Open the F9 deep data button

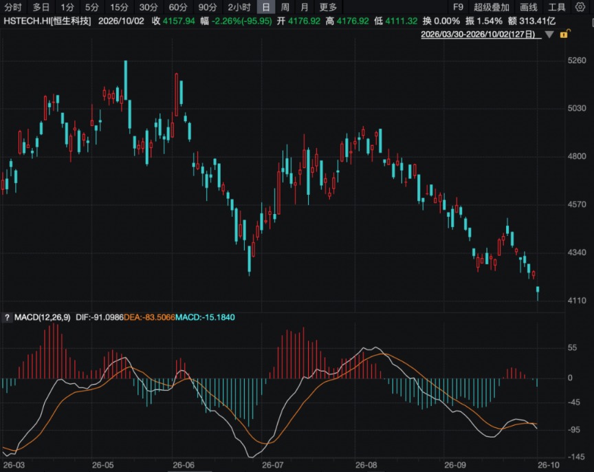[x=458, y=7]
